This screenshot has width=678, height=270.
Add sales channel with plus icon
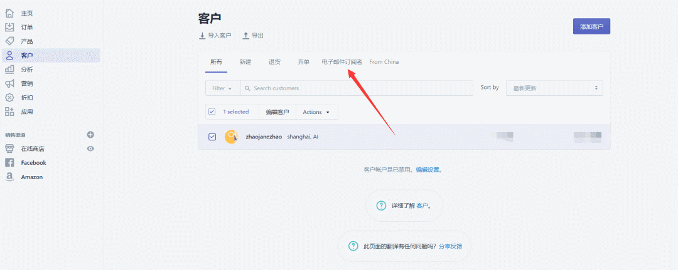90,135
